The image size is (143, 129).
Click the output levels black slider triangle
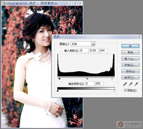tap(58, 91)
